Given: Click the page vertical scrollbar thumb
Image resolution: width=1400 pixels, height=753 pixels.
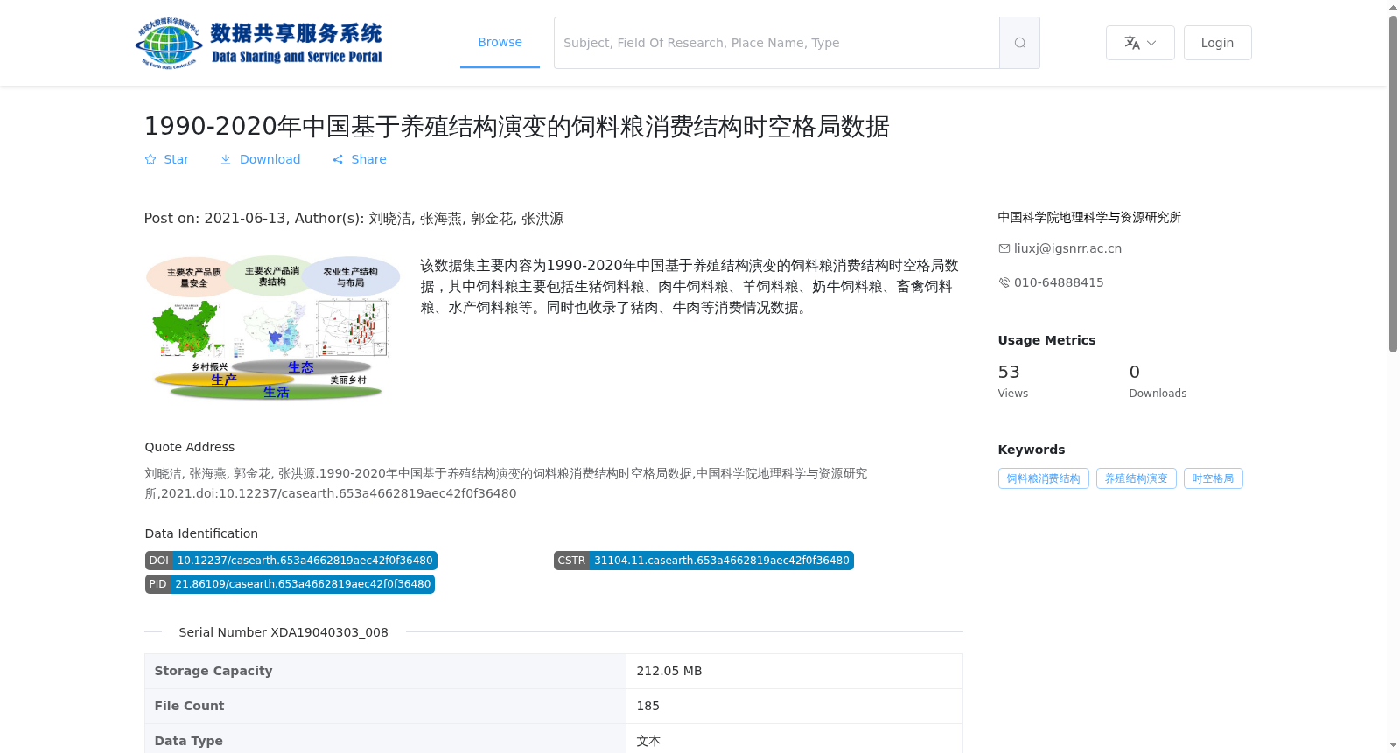Looking at the screenshot, I should [1393, 184].
